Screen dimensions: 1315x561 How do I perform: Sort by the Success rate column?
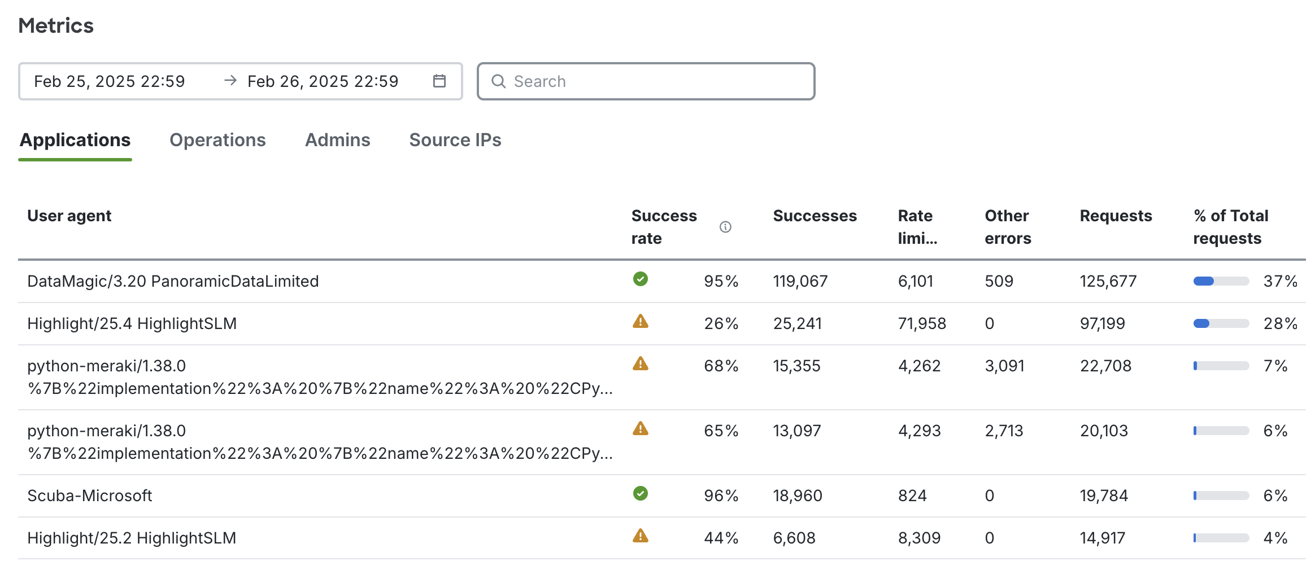coord(664,226)
